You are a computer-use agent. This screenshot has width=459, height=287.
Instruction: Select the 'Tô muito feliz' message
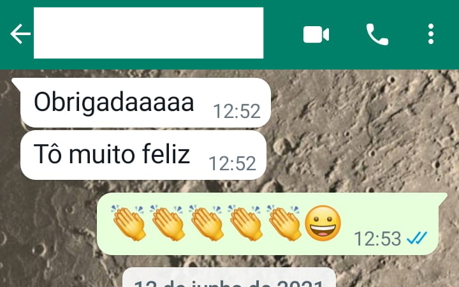tap(143, 155)
